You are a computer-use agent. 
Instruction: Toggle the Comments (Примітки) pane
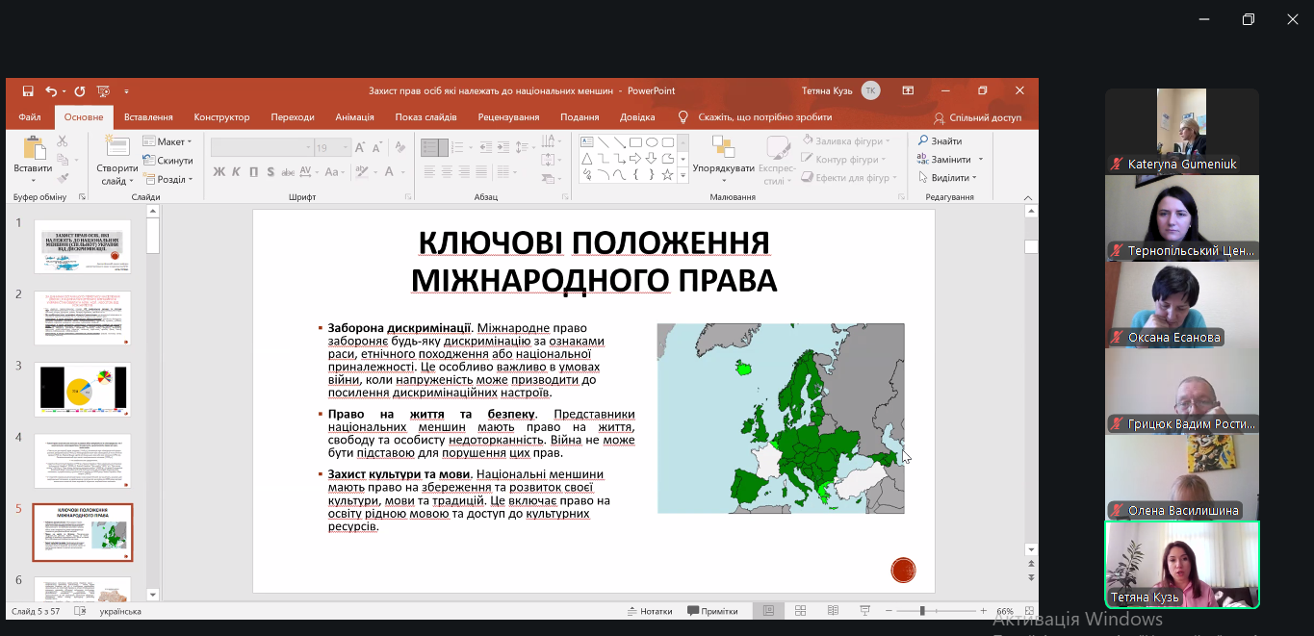[712, 611]
